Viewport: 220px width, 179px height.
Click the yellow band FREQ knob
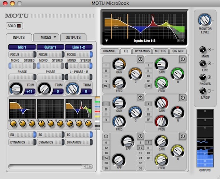pos(161,160)
